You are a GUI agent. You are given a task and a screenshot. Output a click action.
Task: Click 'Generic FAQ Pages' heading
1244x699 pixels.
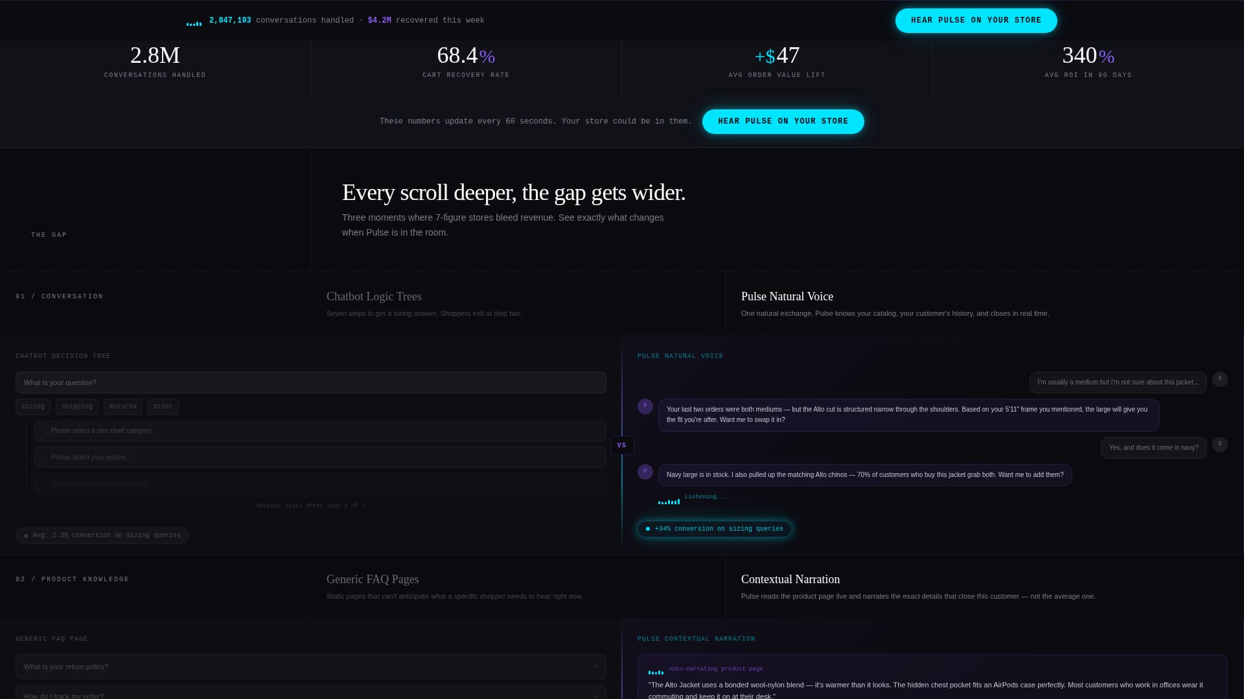373,579
